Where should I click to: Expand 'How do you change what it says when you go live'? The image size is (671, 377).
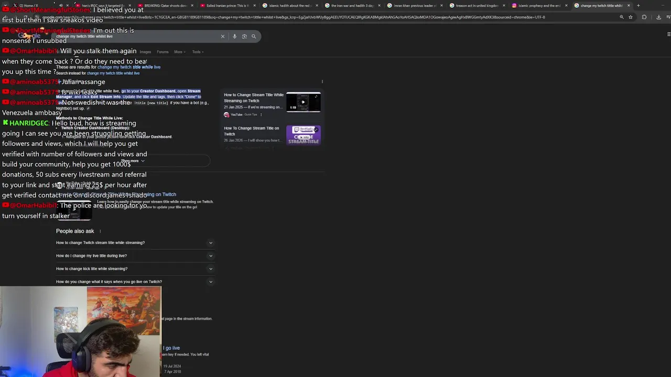pyautogui.click(x=135, y=282)
